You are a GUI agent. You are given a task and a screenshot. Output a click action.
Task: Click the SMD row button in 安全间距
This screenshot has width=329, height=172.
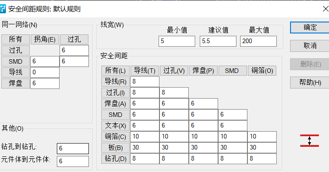(x=115, y=115)
